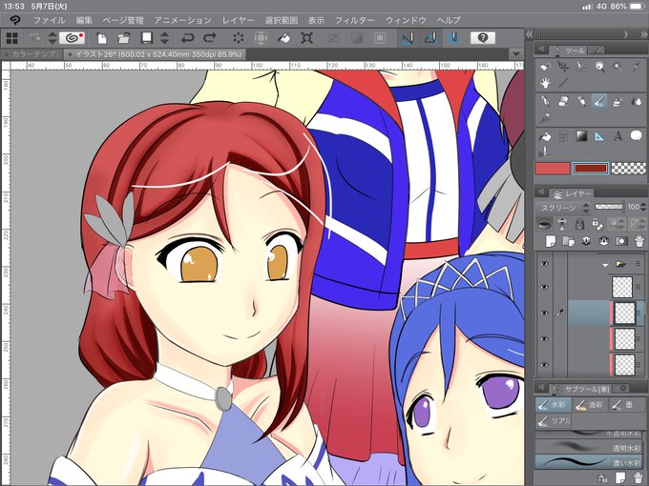
Task: Open the ファイル menu
Action: pyautogui.click(x=50, y=20)
